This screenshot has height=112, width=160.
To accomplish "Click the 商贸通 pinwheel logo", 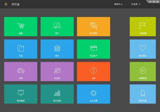I will (6, 4).
